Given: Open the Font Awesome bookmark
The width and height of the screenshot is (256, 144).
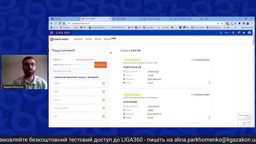Looking at the screenshot, I should [198, 28].
